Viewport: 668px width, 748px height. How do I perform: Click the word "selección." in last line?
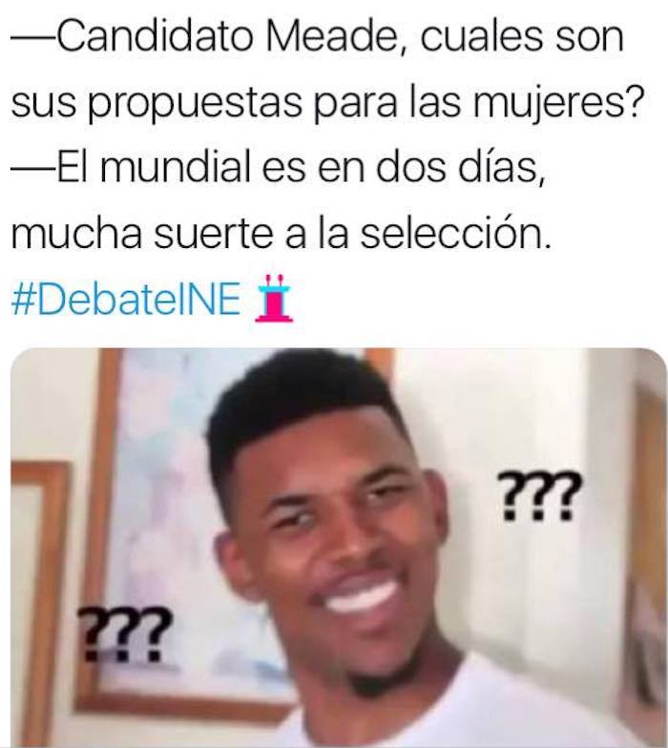pos(456,233)
